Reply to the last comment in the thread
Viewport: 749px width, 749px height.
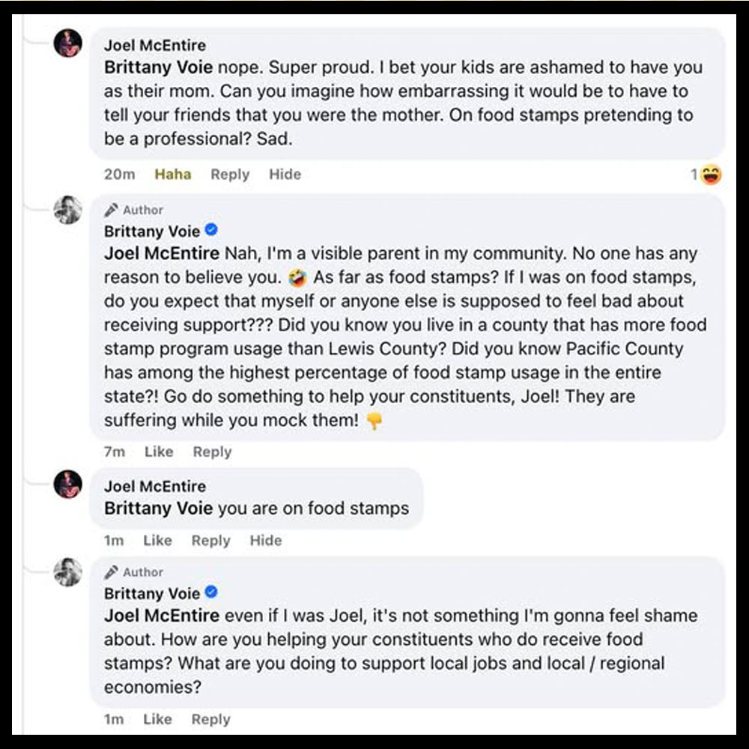point(210,719)
